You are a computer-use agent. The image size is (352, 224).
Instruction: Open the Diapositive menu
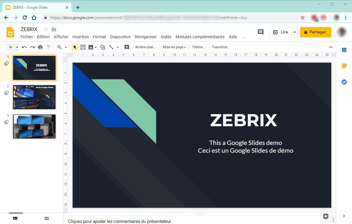120,37
